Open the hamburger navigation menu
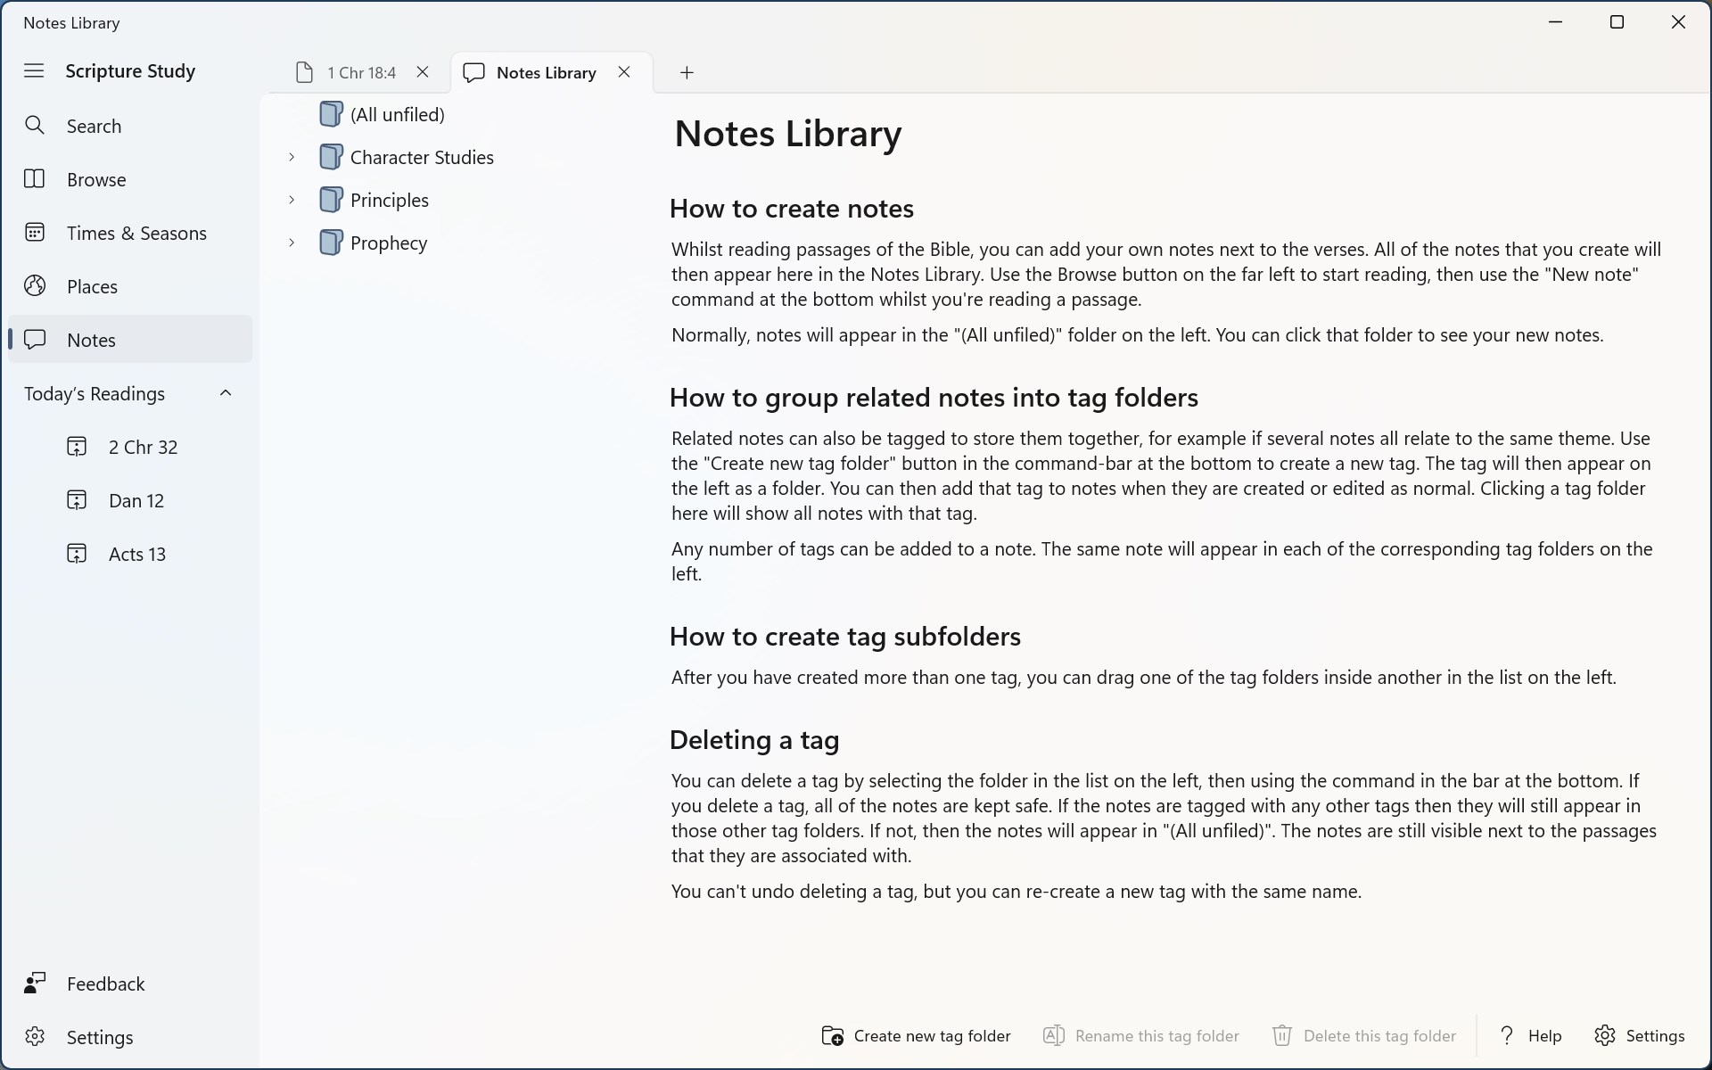 pos(34,70)
